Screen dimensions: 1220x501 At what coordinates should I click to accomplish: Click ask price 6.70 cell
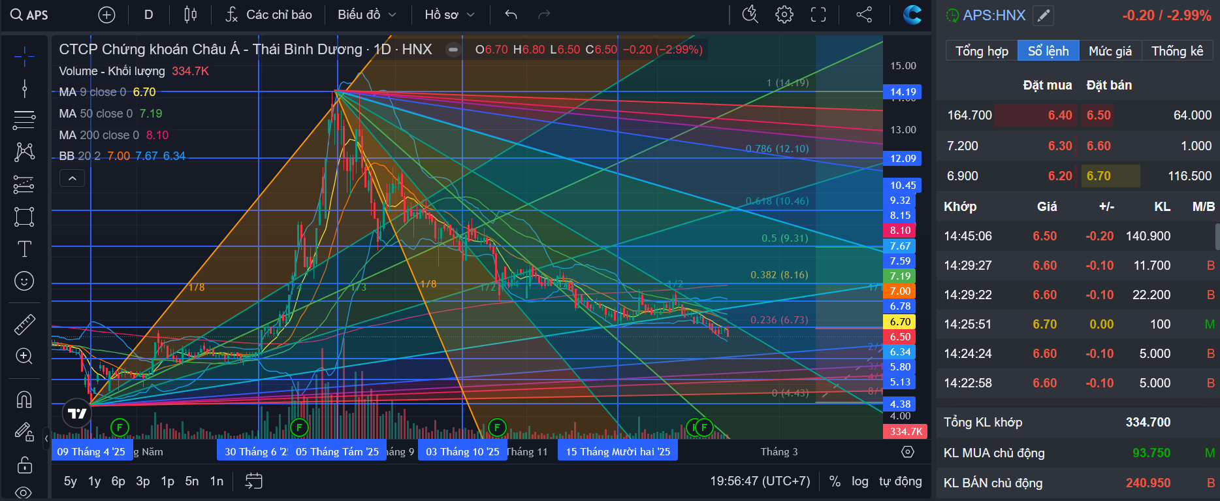[x=1110, y=176]
